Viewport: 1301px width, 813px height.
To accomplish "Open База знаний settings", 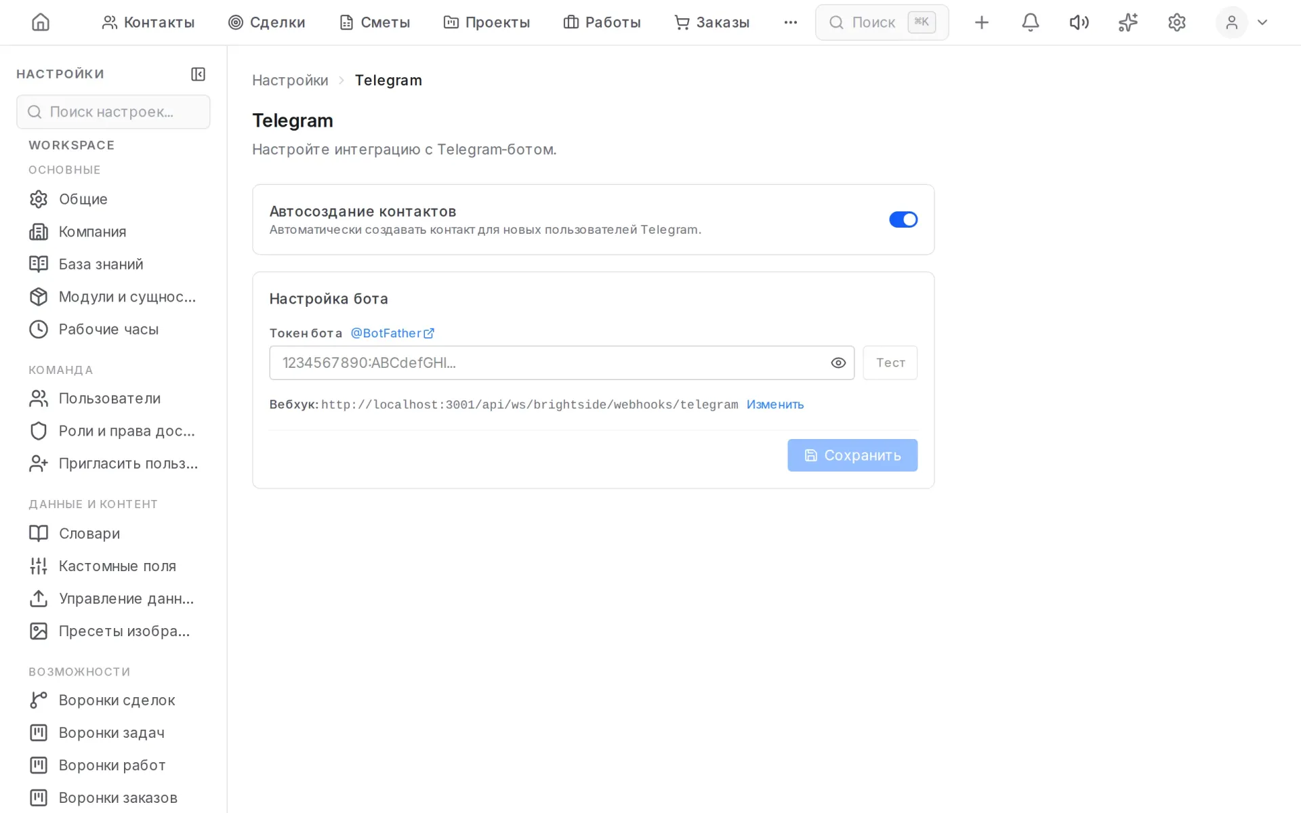I will pos(113,264).
